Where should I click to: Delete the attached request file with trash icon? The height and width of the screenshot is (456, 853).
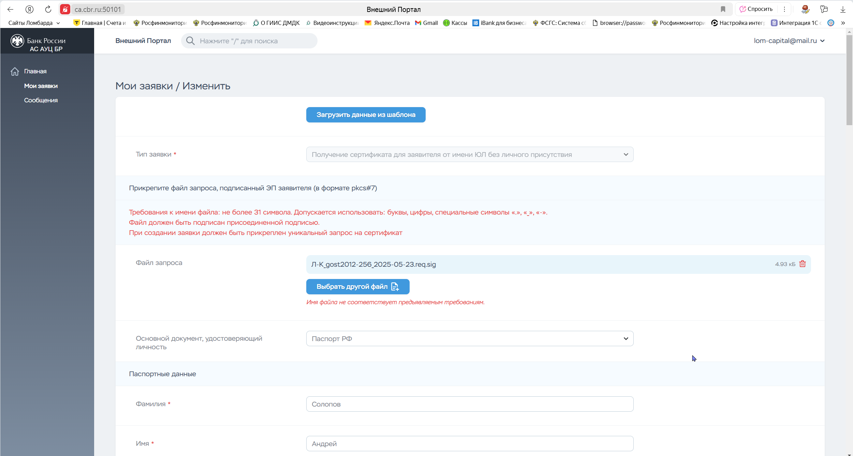(803, 264)
